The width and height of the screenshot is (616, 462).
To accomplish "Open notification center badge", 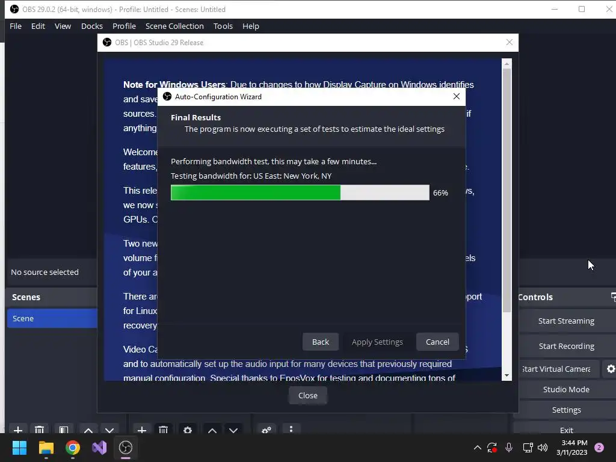I will point(599,447).
